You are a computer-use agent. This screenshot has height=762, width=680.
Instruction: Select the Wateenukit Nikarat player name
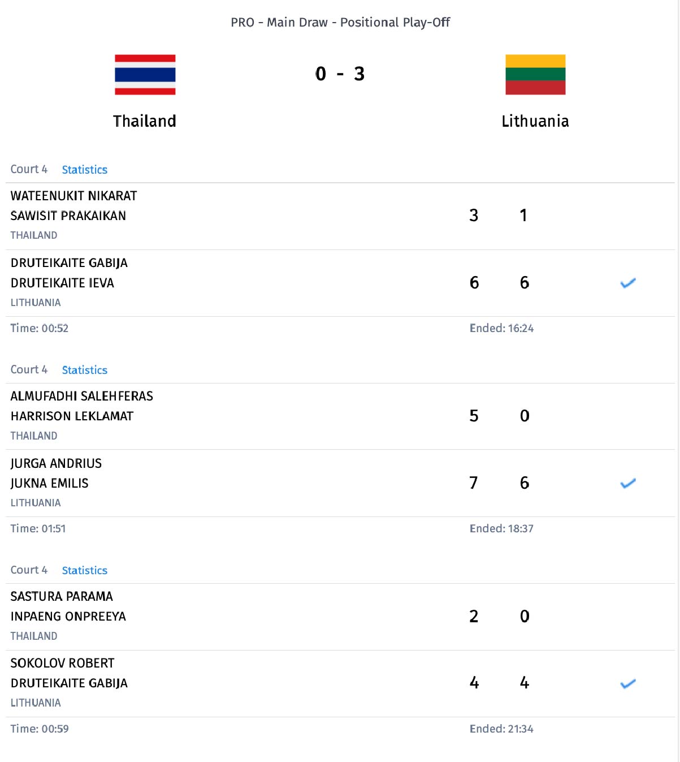[73, 196]
